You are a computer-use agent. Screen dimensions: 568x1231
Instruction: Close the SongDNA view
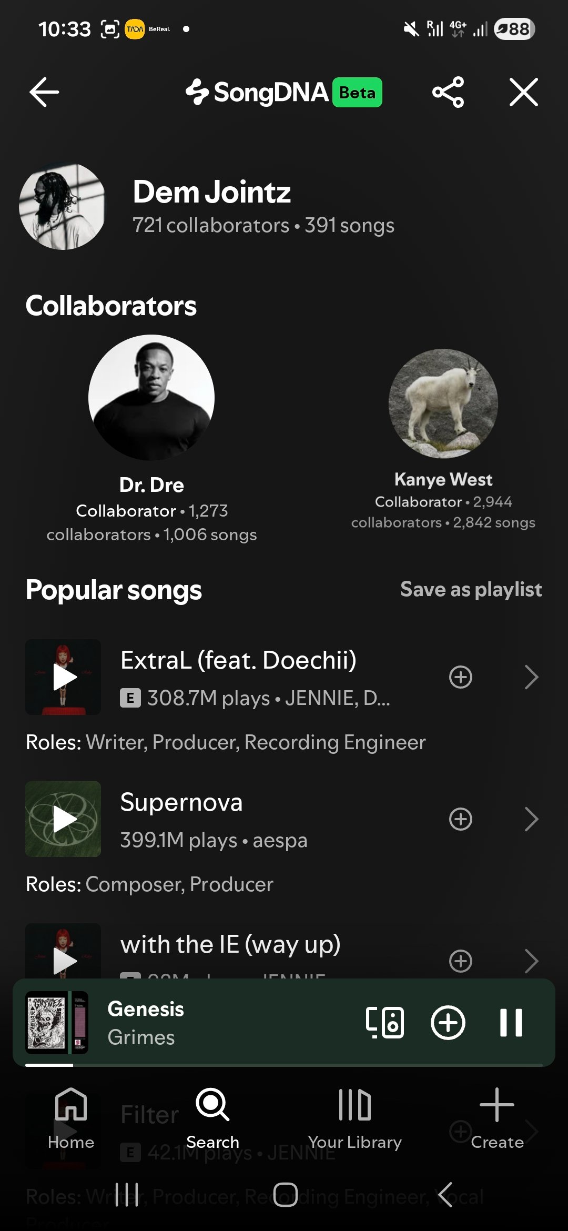click(x=524, y=93)
